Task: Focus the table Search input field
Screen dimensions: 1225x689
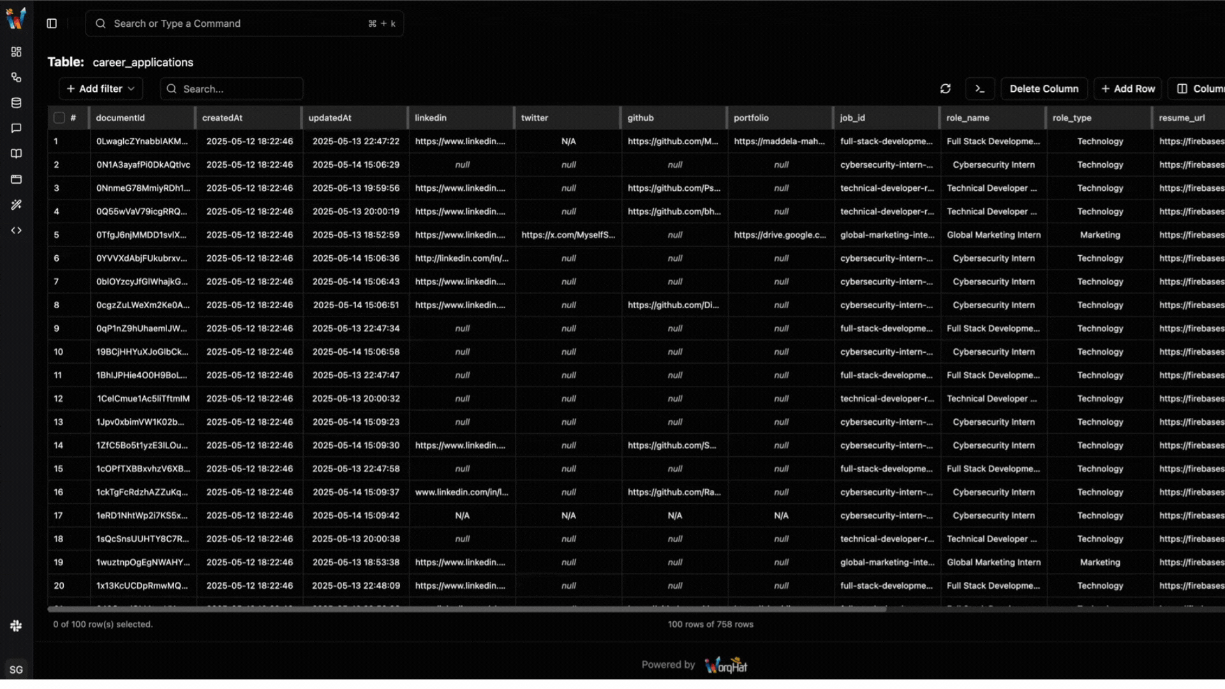Action: [x=233, y=89]
